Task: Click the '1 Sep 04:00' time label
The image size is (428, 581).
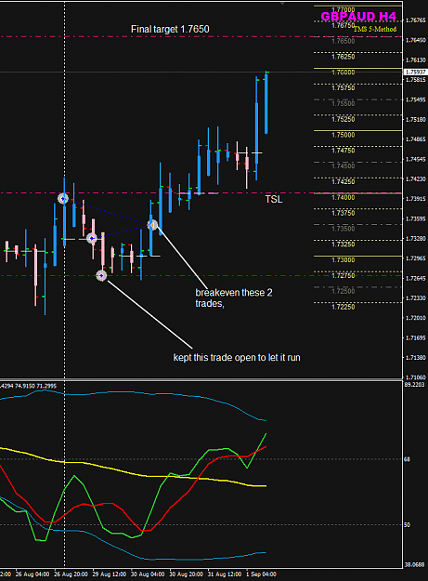Action: click(x=262, y=574)
